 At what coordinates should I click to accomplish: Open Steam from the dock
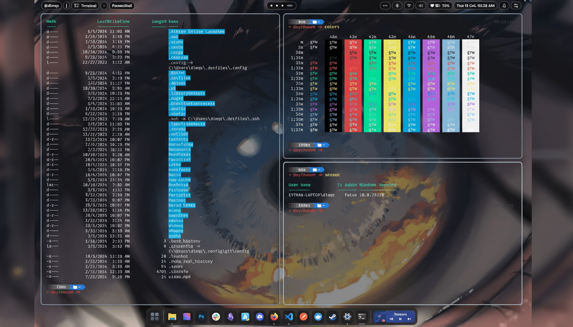click(332, 317)
